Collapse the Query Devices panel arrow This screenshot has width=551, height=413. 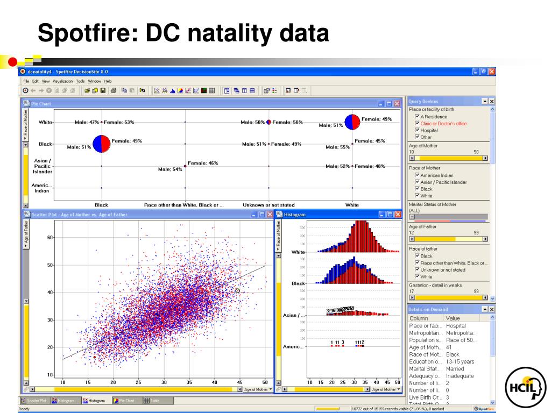[485, 101]
